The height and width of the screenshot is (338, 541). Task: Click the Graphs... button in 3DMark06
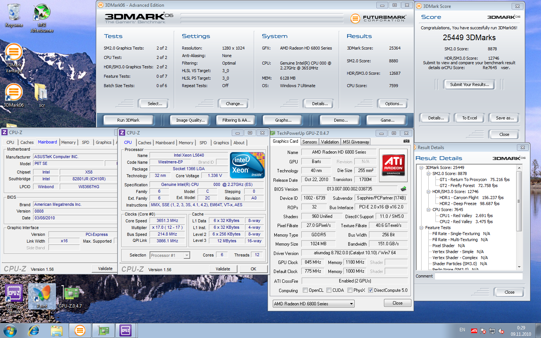(283, 120)
